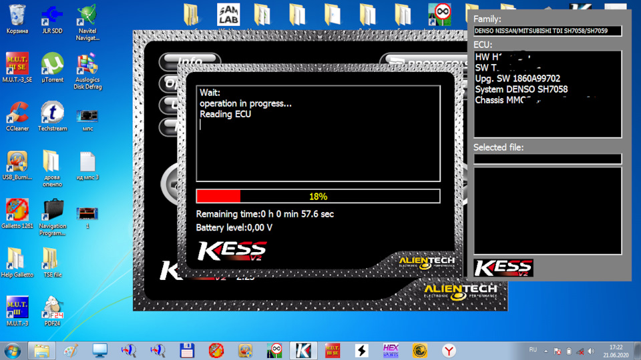This screenshot has width=641, height=360.
Task: Launch µTorrent from the desktop
Action: 52,68
